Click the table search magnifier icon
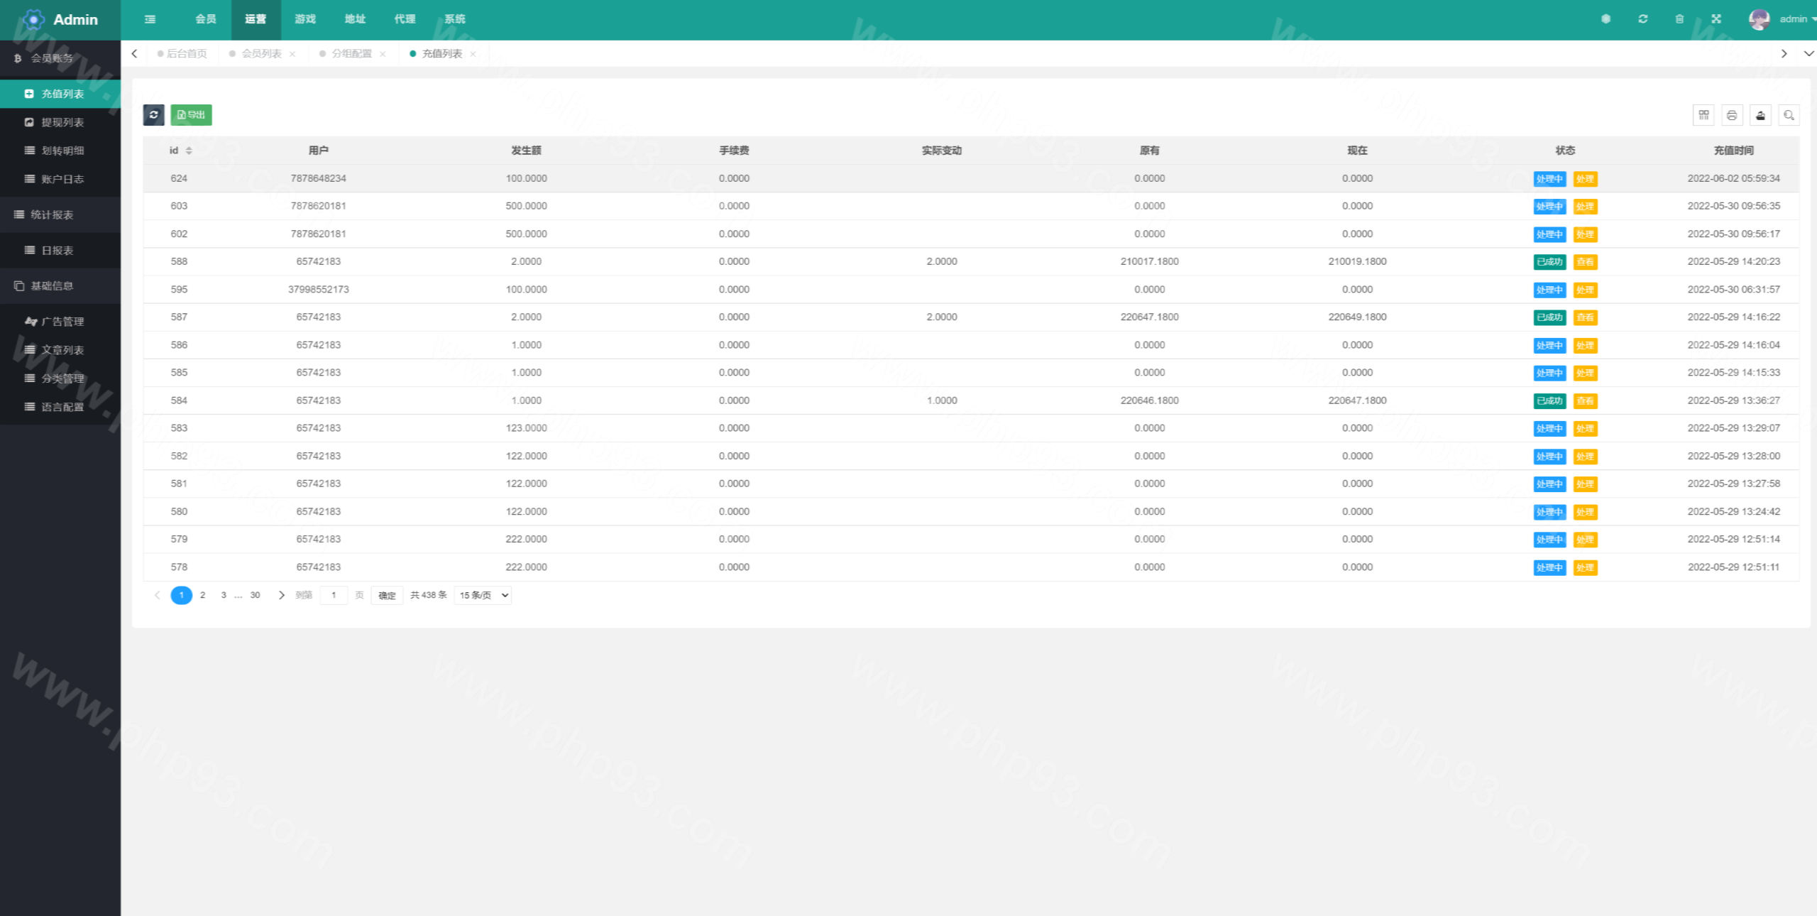The width and height of the screenshot is (1817, 916). [1789, 115]
